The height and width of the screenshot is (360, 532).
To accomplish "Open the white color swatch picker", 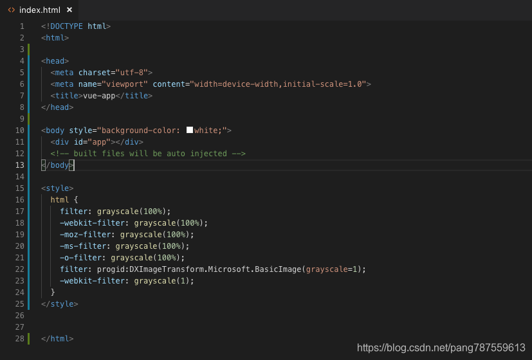I will tap(190, 130).
